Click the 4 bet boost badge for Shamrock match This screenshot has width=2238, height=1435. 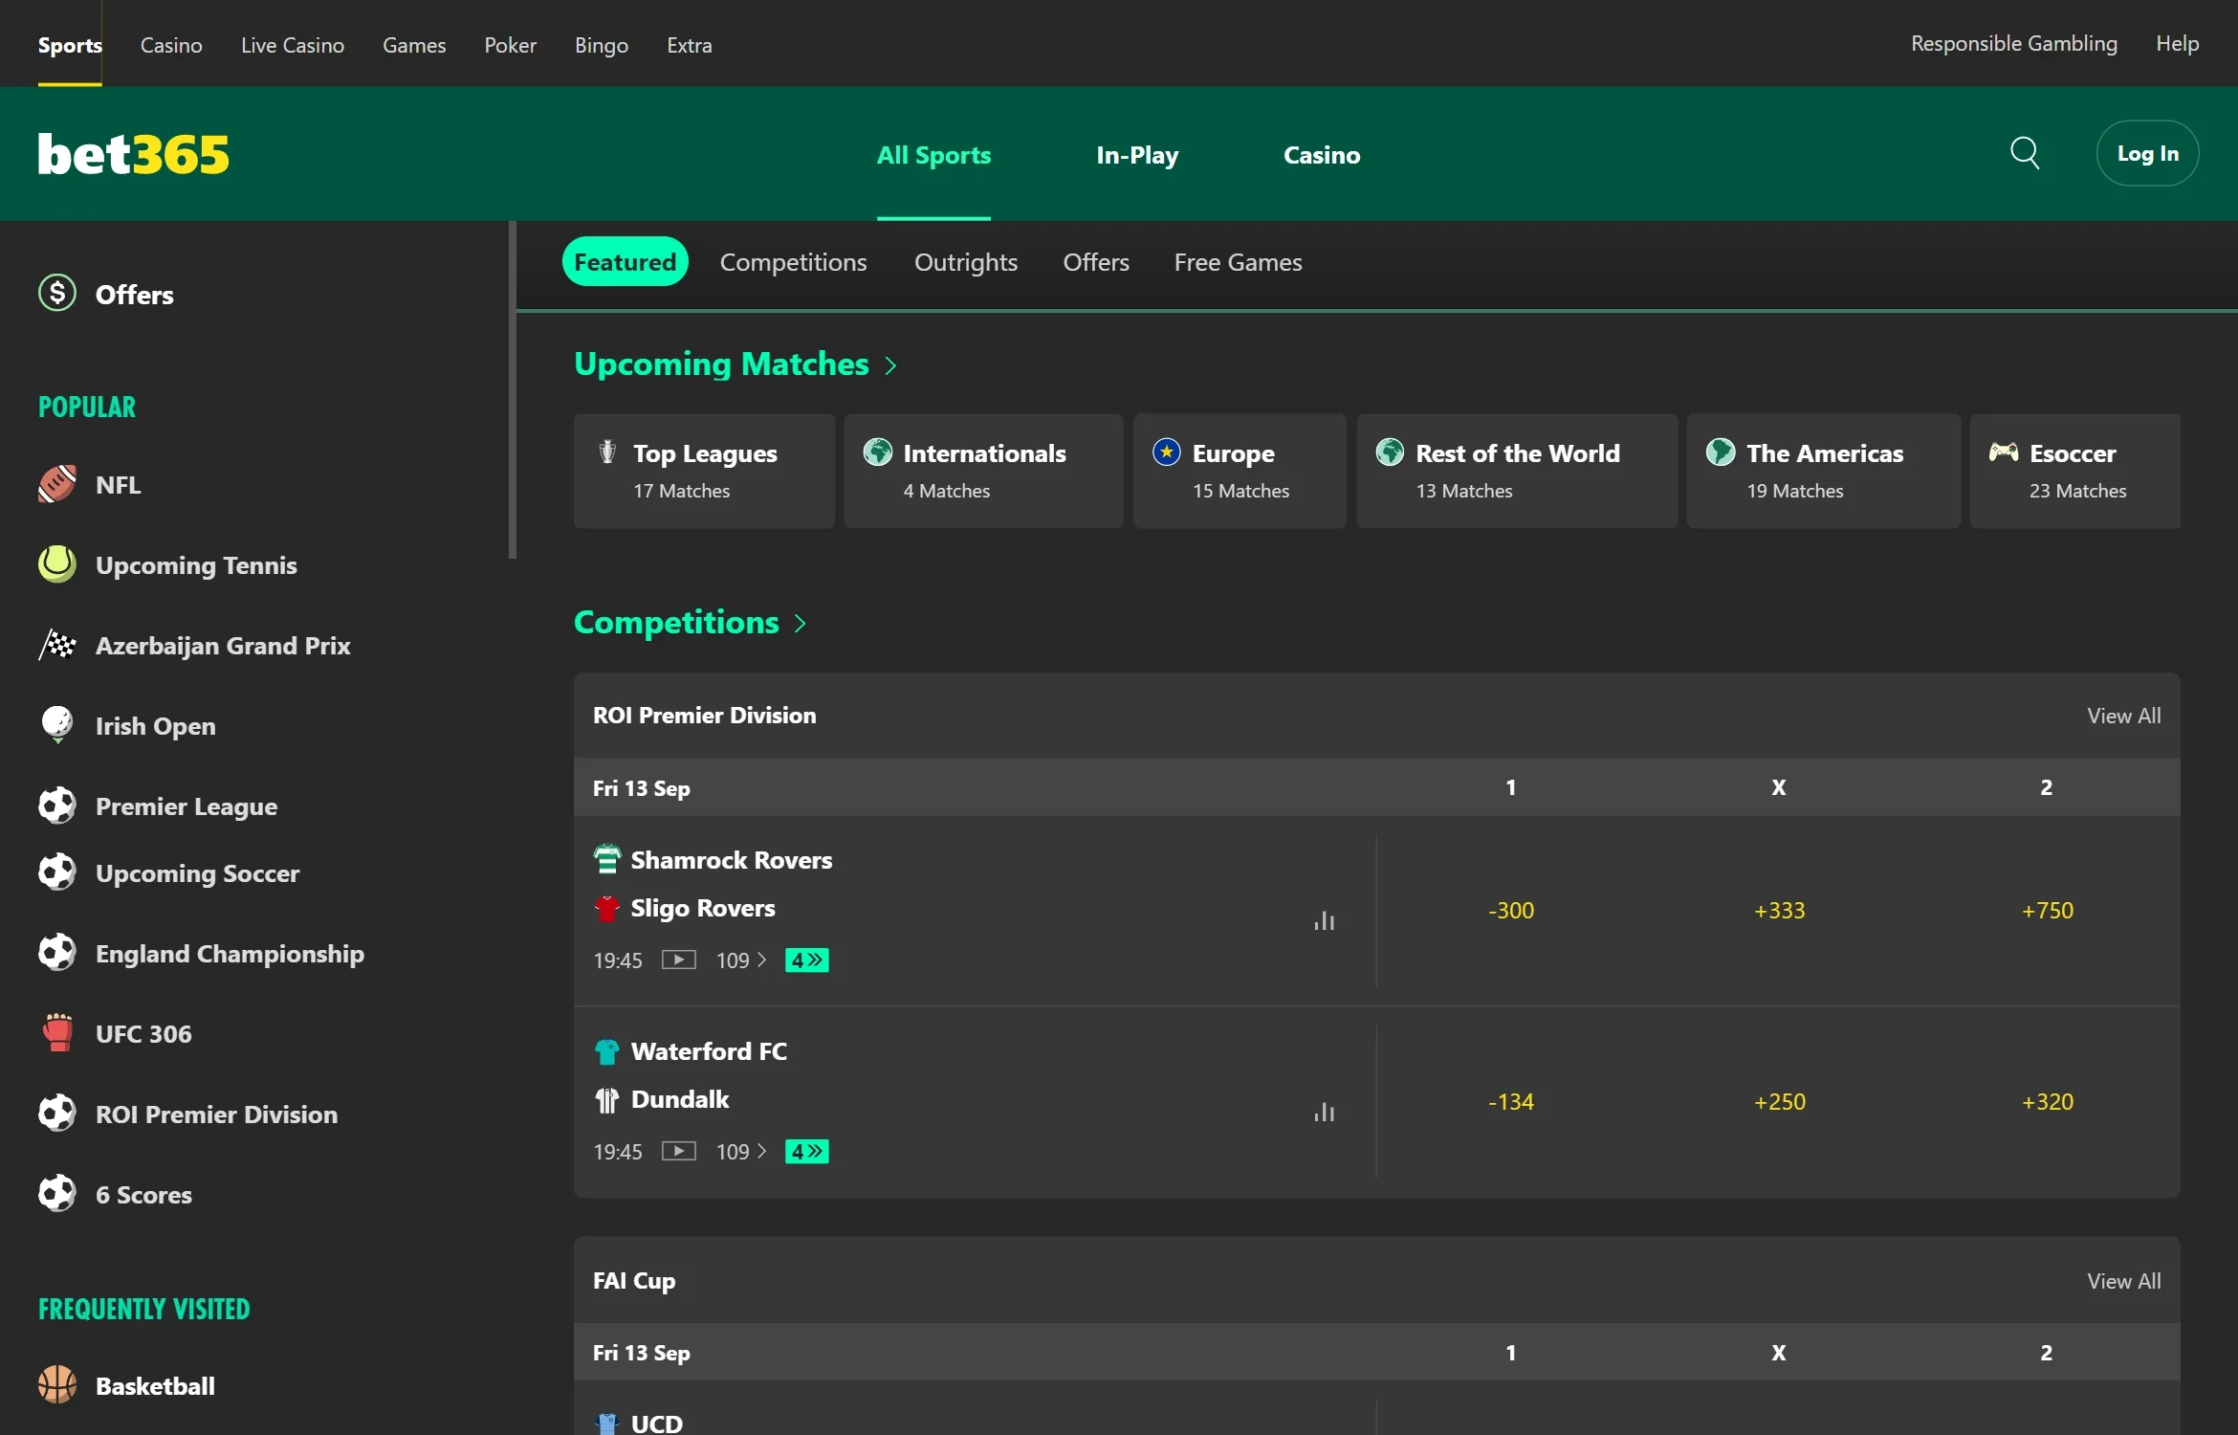click(807, 960)
